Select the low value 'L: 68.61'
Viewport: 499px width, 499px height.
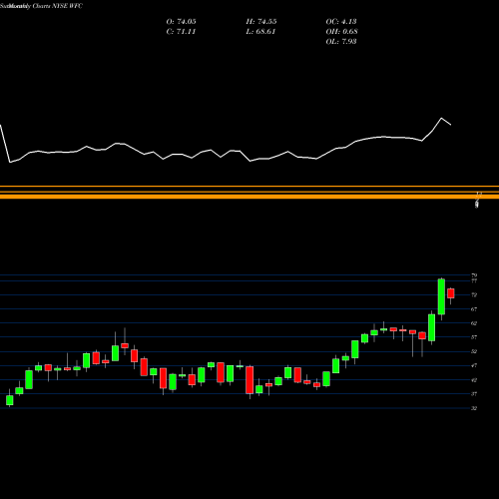[x=260, y=32]
